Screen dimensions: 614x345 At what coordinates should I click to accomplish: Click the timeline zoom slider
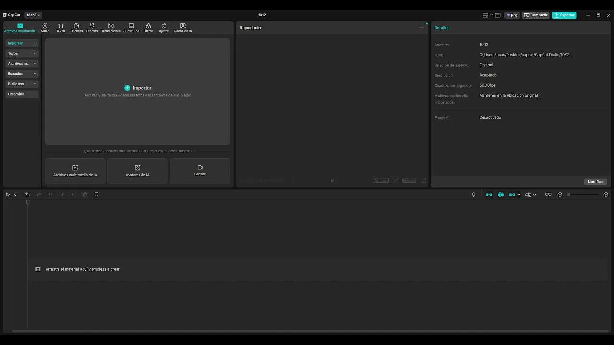(583, 195)
